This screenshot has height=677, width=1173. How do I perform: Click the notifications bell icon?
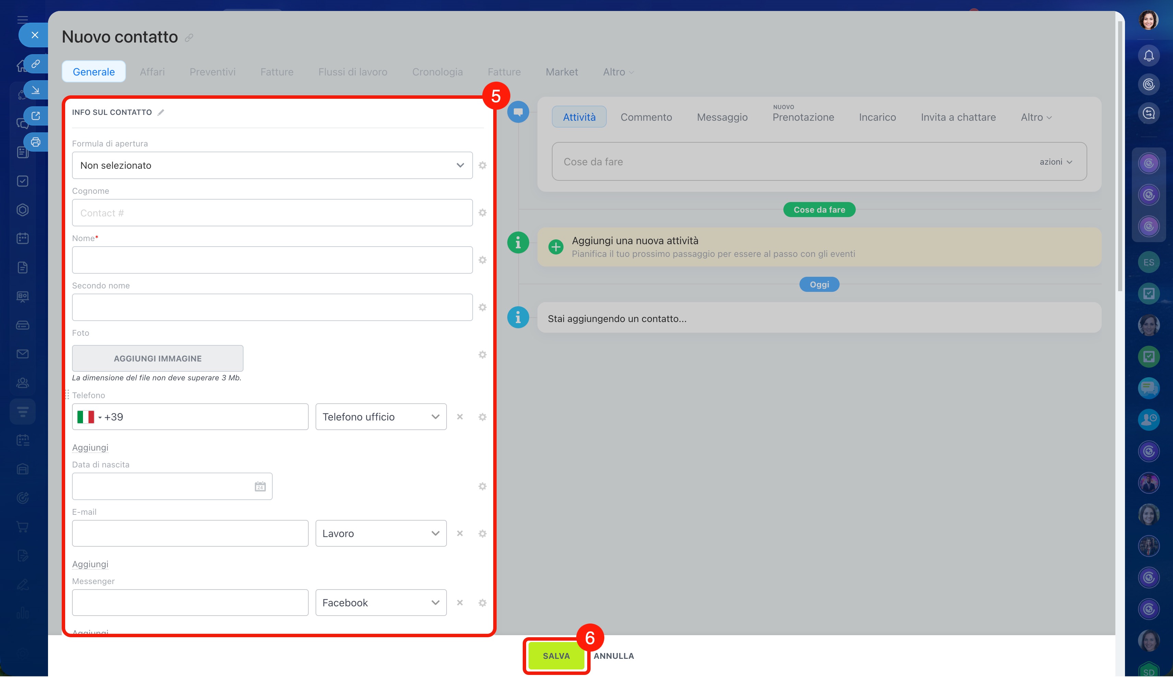1148,56
